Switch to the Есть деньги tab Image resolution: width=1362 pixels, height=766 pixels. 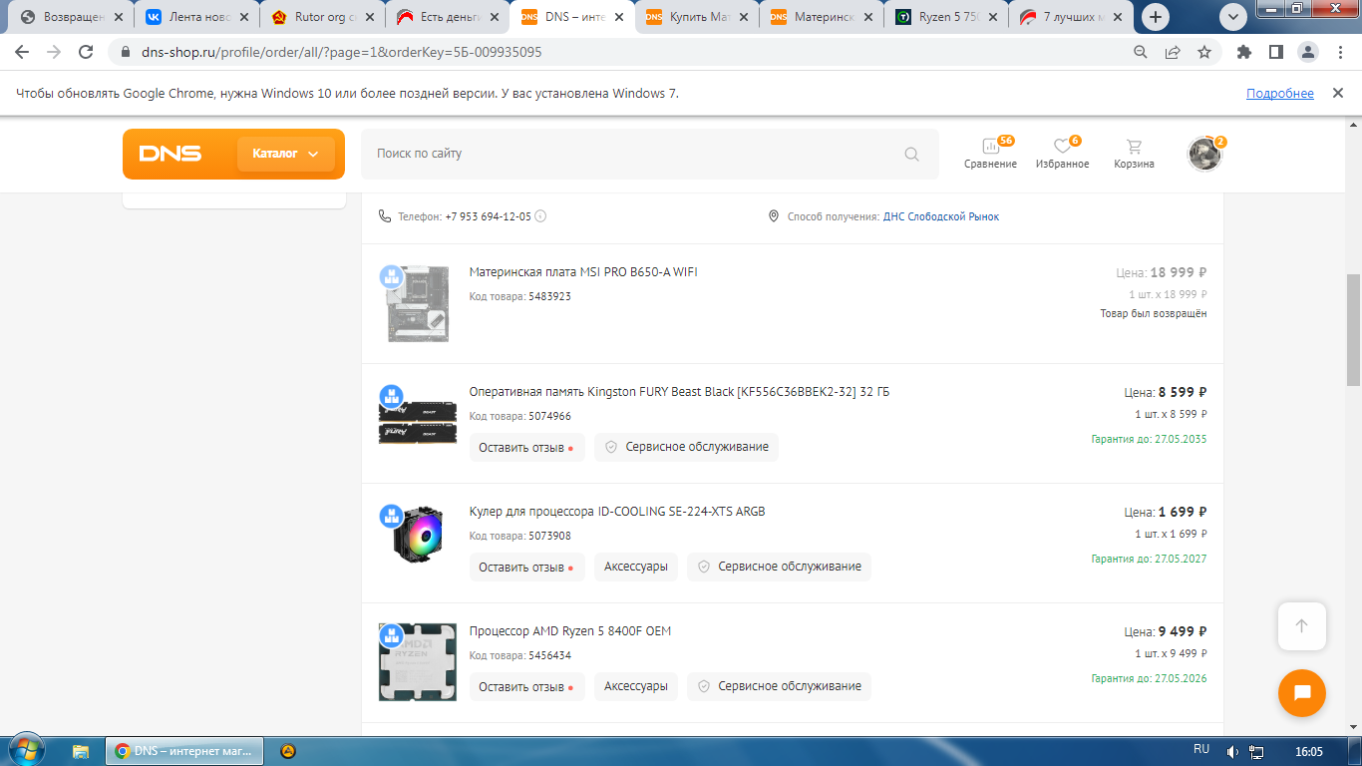coord(448,17)
